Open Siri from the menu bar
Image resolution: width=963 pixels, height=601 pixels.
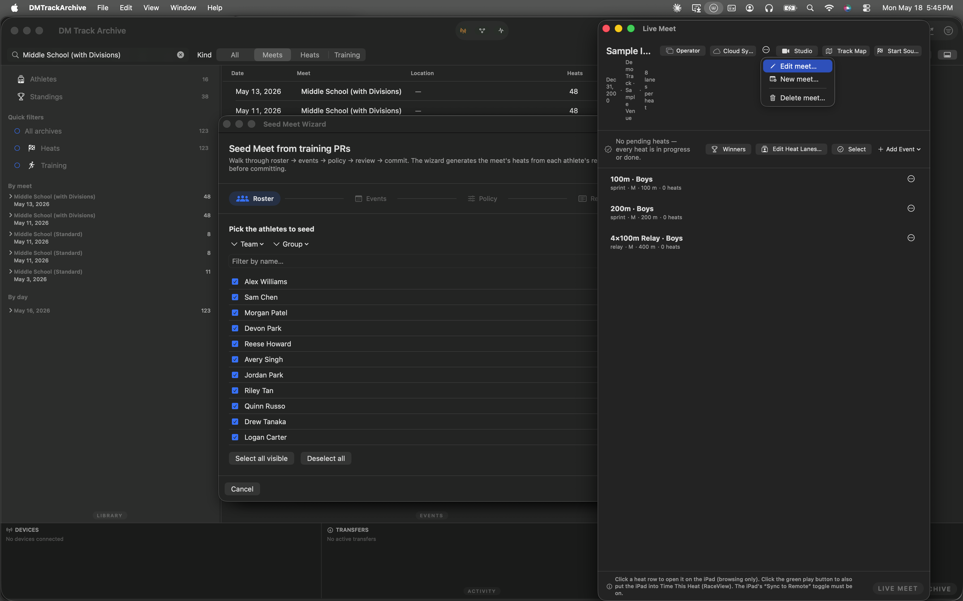pyautogui.click(x=848, y=8)
